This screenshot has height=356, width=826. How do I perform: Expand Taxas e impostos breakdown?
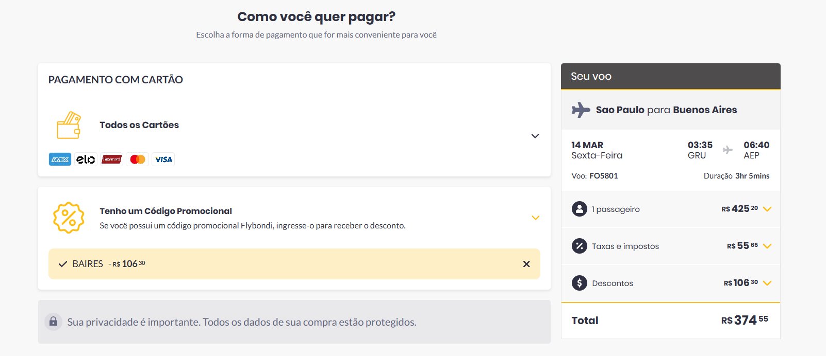767,246
